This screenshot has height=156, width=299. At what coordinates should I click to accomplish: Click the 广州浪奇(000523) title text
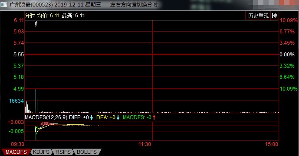31,5
